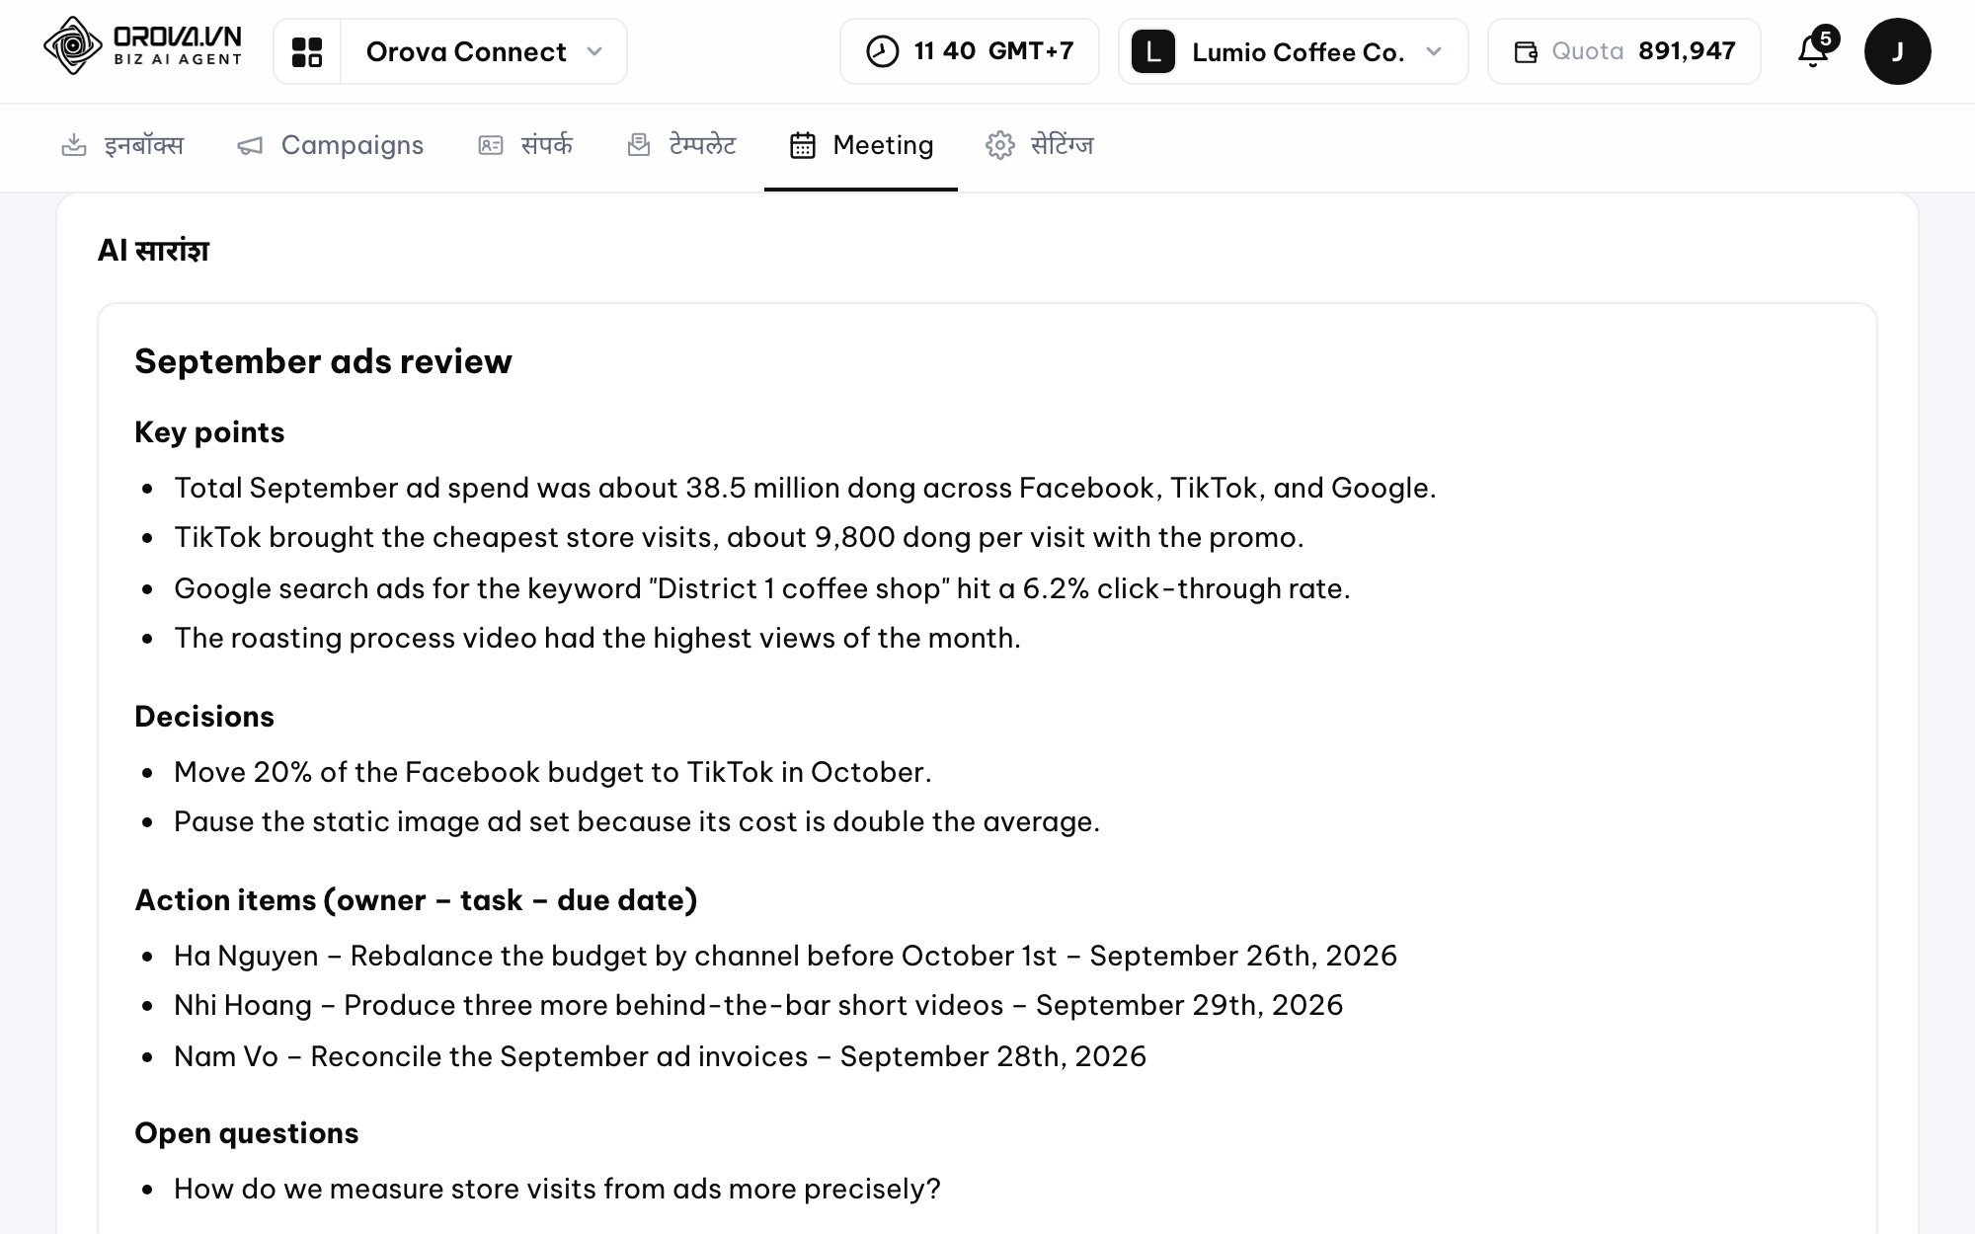The height and width of the screenshot is (1234, 1975).
Task: Go to the संपर्क tab
Action: [525, 145]
